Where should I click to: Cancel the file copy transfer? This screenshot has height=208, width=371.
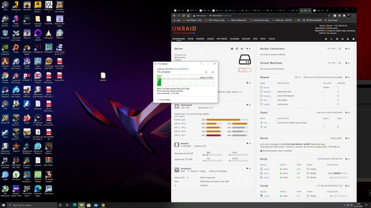[x=213, y=72]
